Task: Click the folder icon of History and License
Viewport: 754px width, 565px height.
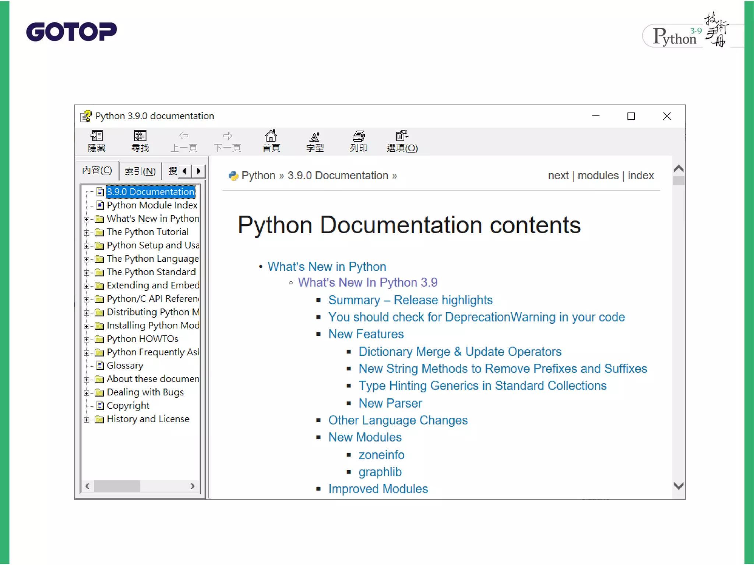Action: click(99, 419)
